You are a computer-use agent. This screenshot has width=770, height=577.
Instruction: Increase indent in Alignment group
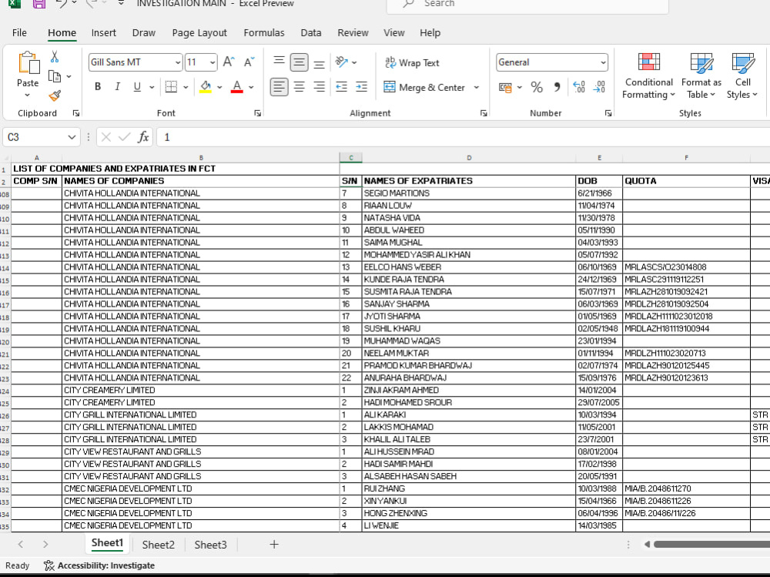pos(361,87)
